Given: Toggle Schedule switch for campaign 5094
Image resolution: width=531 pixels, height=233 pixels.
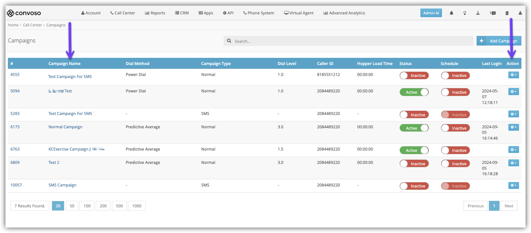Looking at the screenshot, I should point(455,92).
